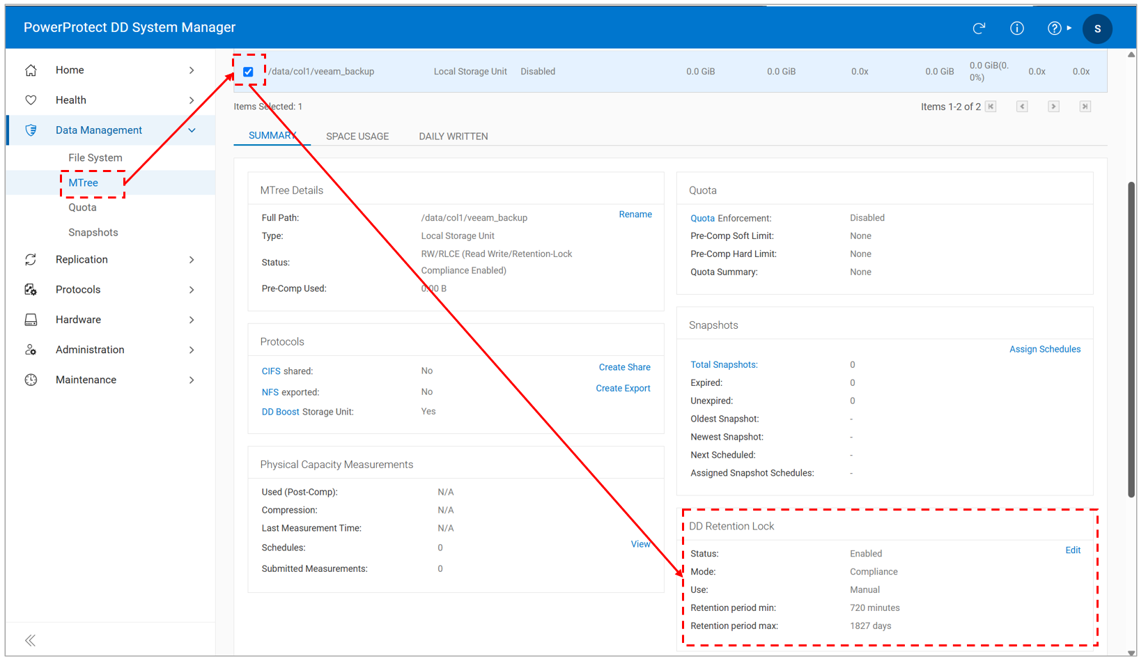This screenshot has width=1139, height=659.
Task: Click the Replication arrows icon
Action: 31,260
